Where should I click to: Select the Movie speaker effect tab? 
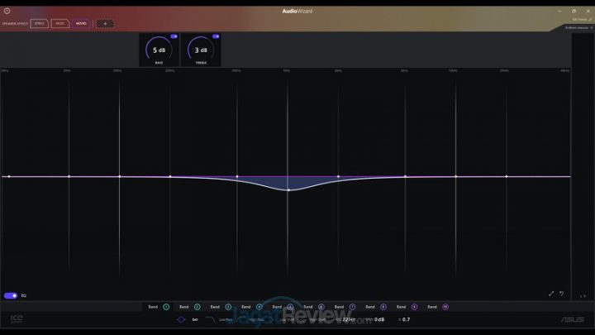coord(81,23)
